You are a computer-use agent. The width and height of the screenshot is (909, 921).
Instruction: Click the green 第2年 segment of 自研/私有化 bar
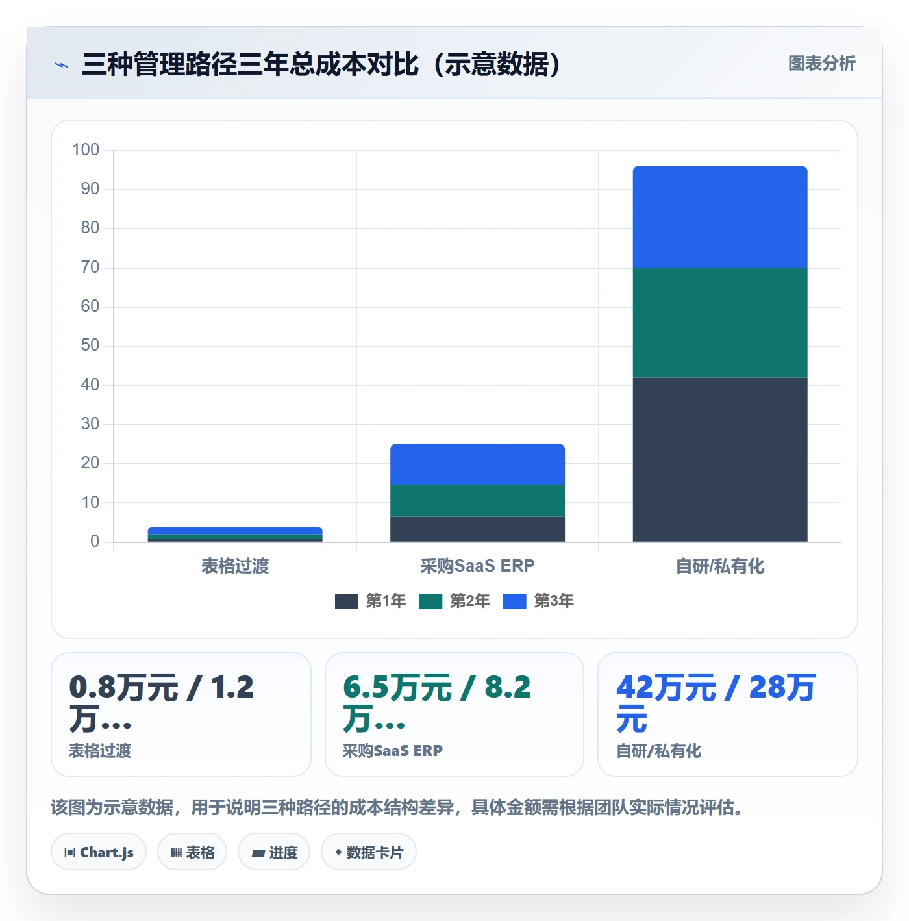720,323
